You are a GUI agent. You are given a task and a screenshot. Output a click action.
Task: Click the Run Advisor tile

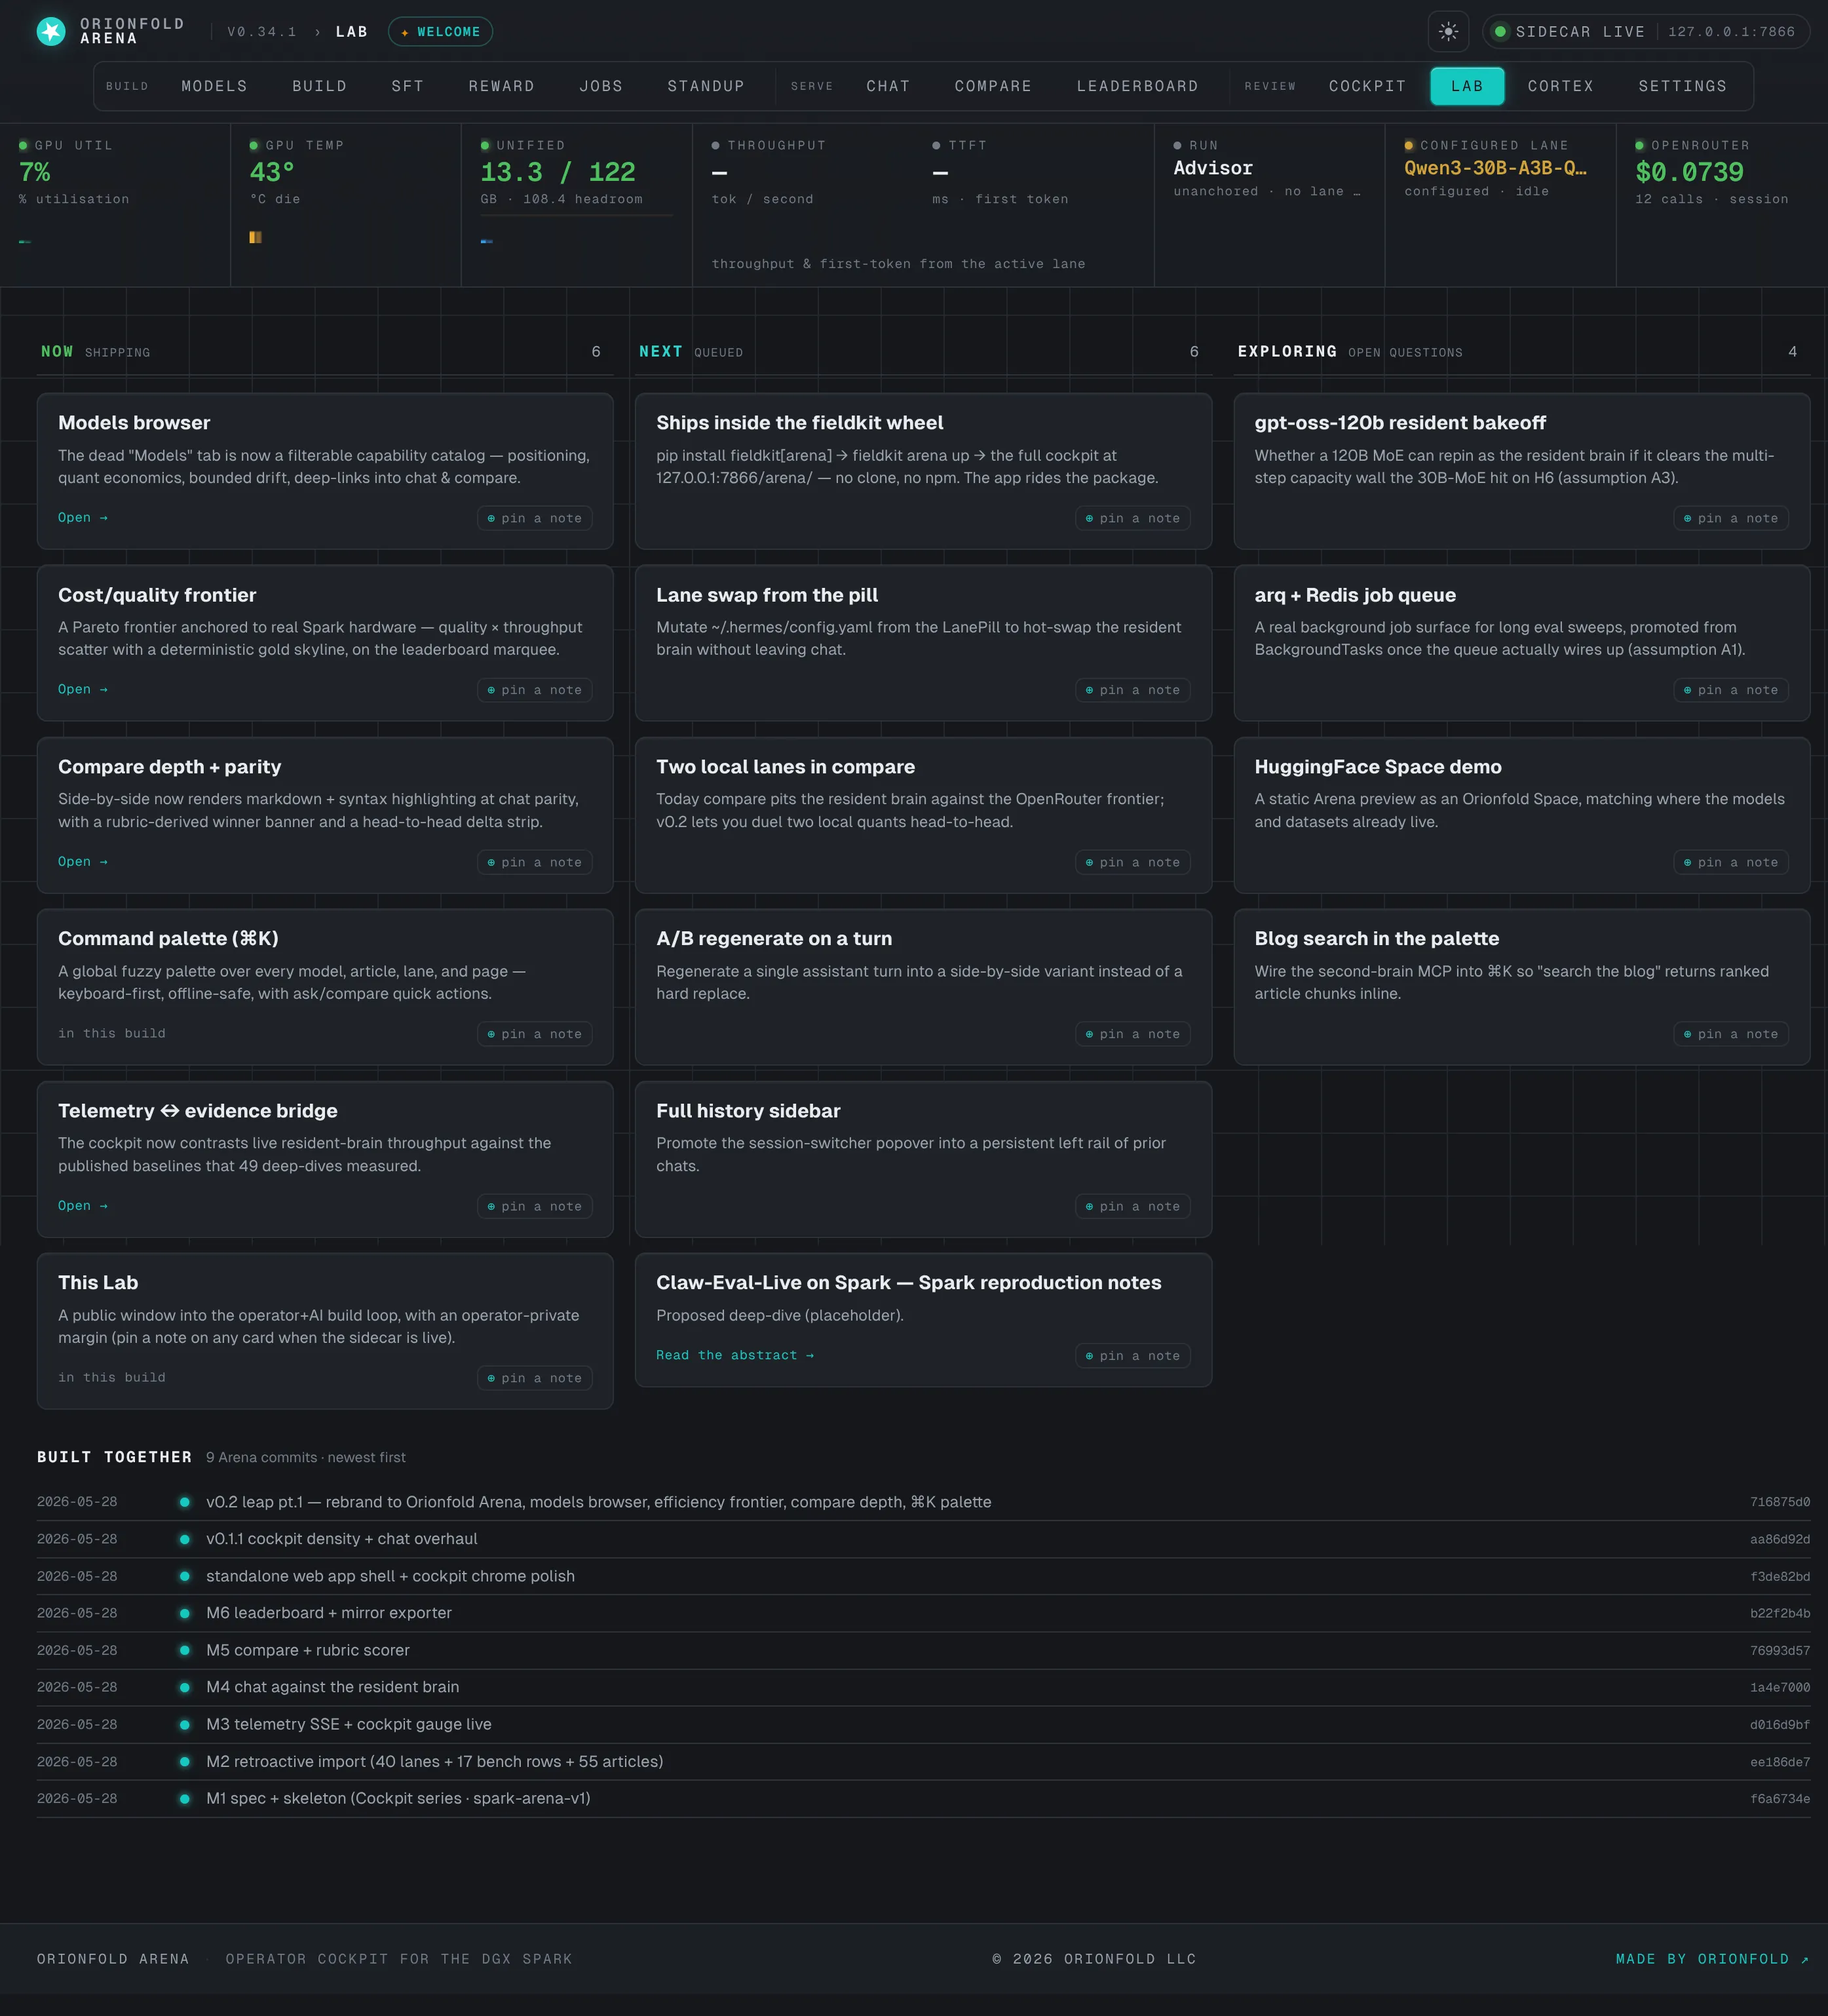point(1269,205)
